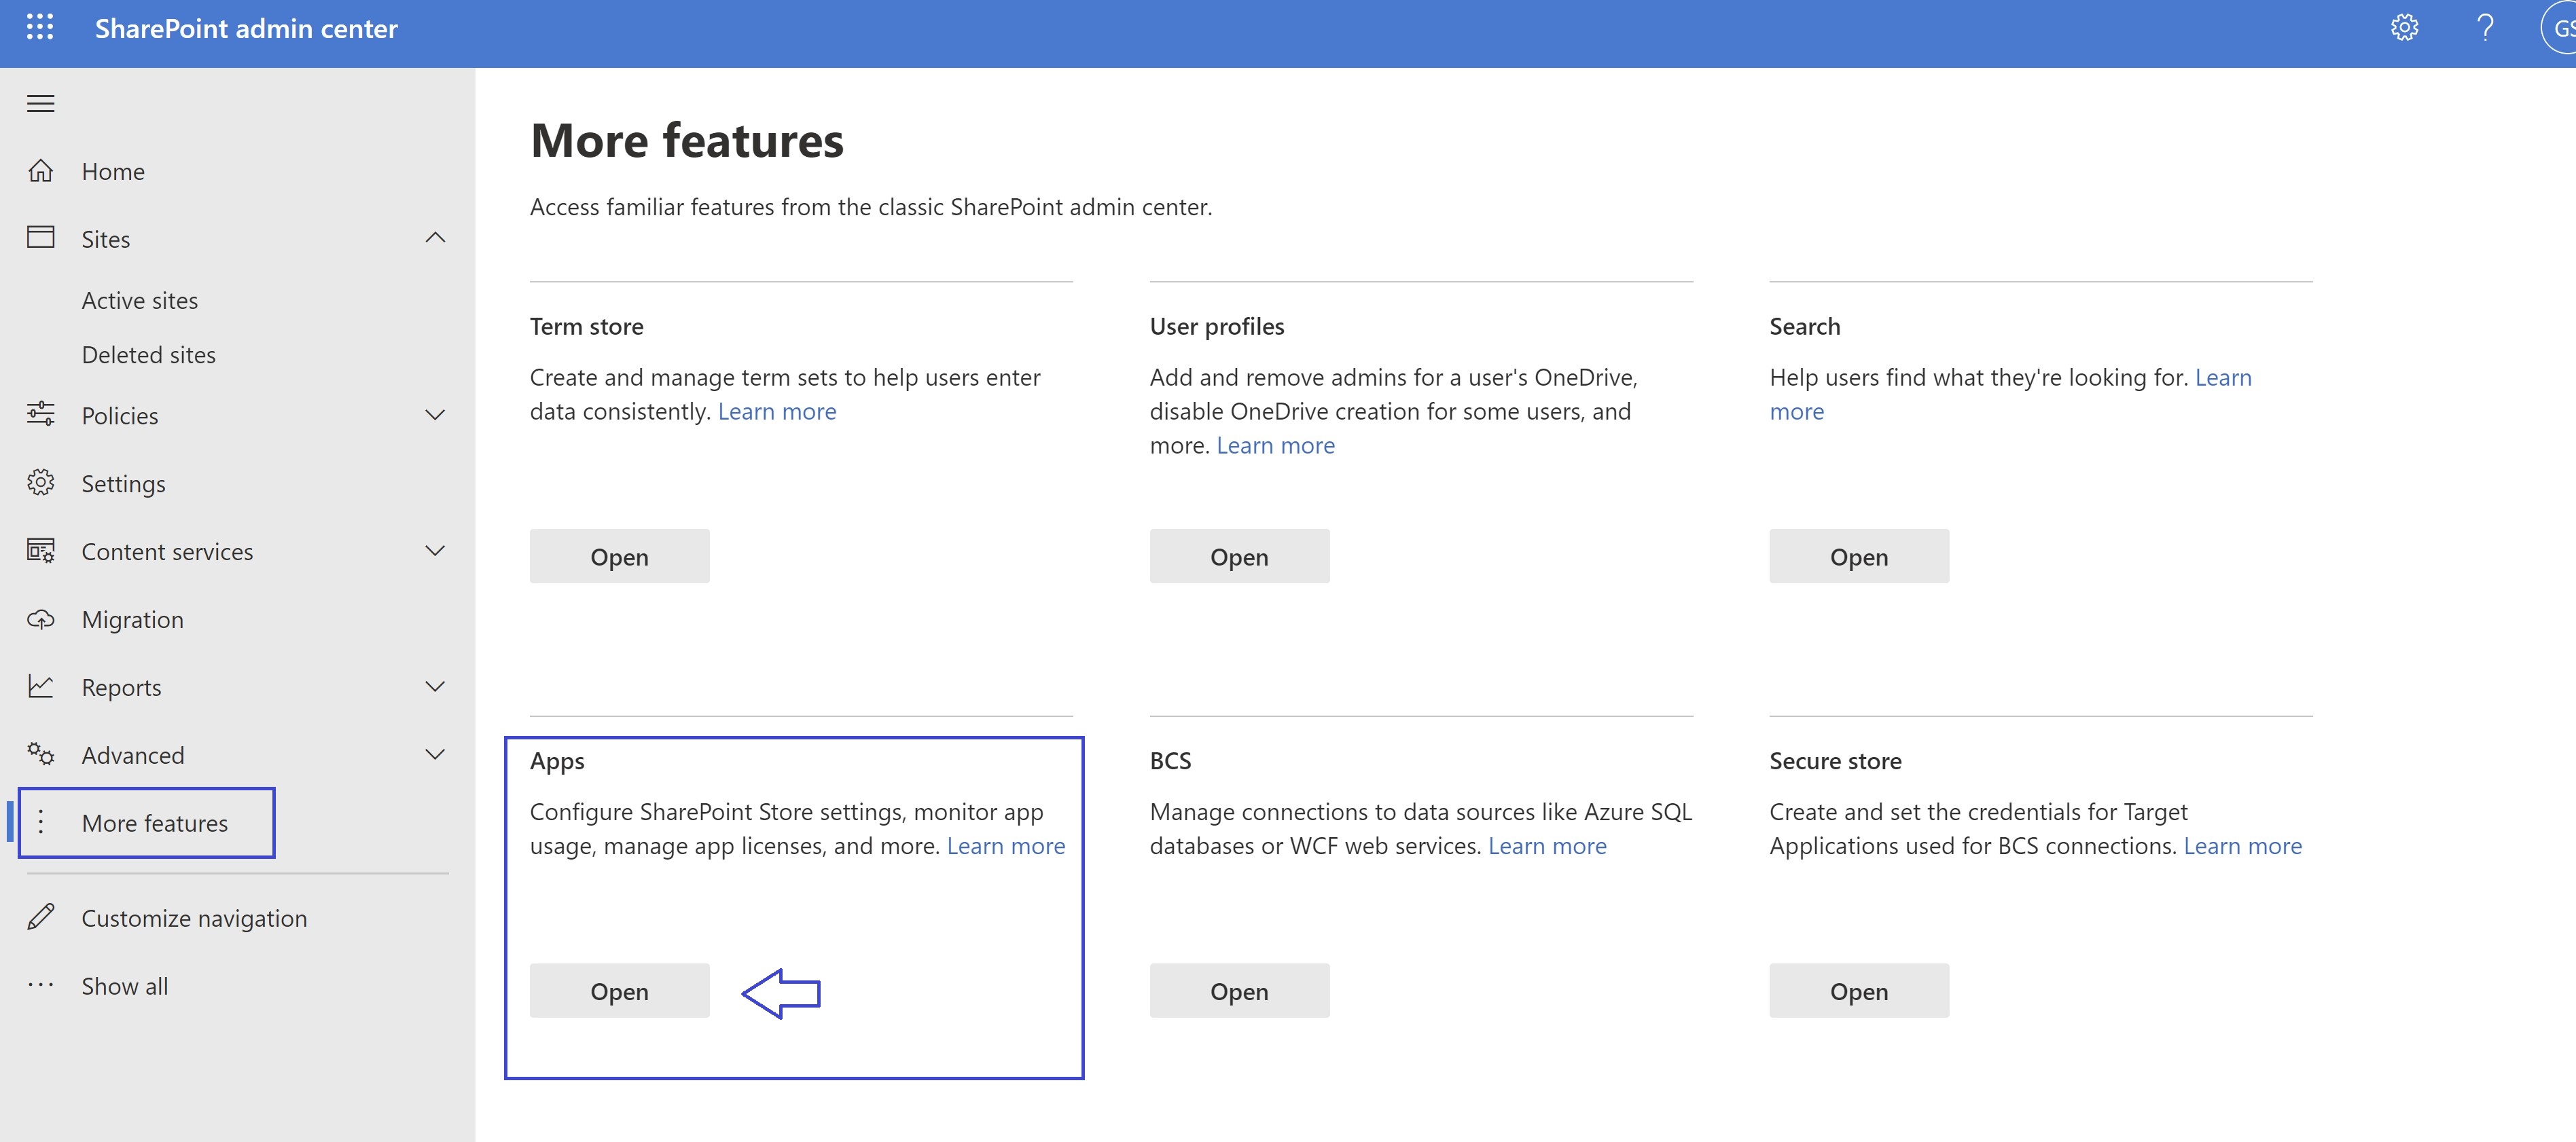Follow Learn more link for Secure store
The height and width of the screenshot is (1142, 2576).
click(x=2242, y=846)
